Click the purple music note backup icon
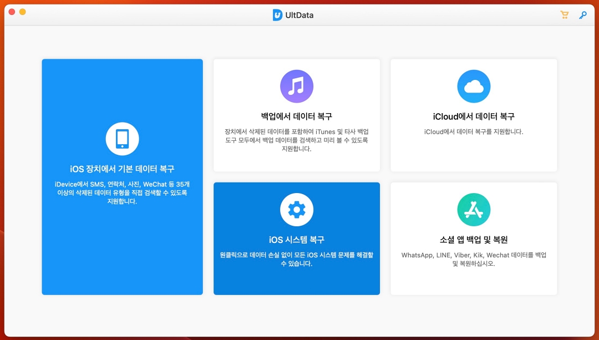Viewport: 599px width, 340px height. [x=297, y=87]
